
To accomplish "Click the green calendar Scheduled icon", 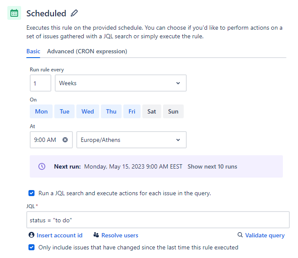I will (14, 13).
